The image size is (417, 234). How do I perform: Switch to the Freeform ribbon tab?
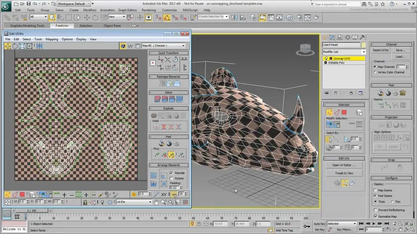click(62, 26)
